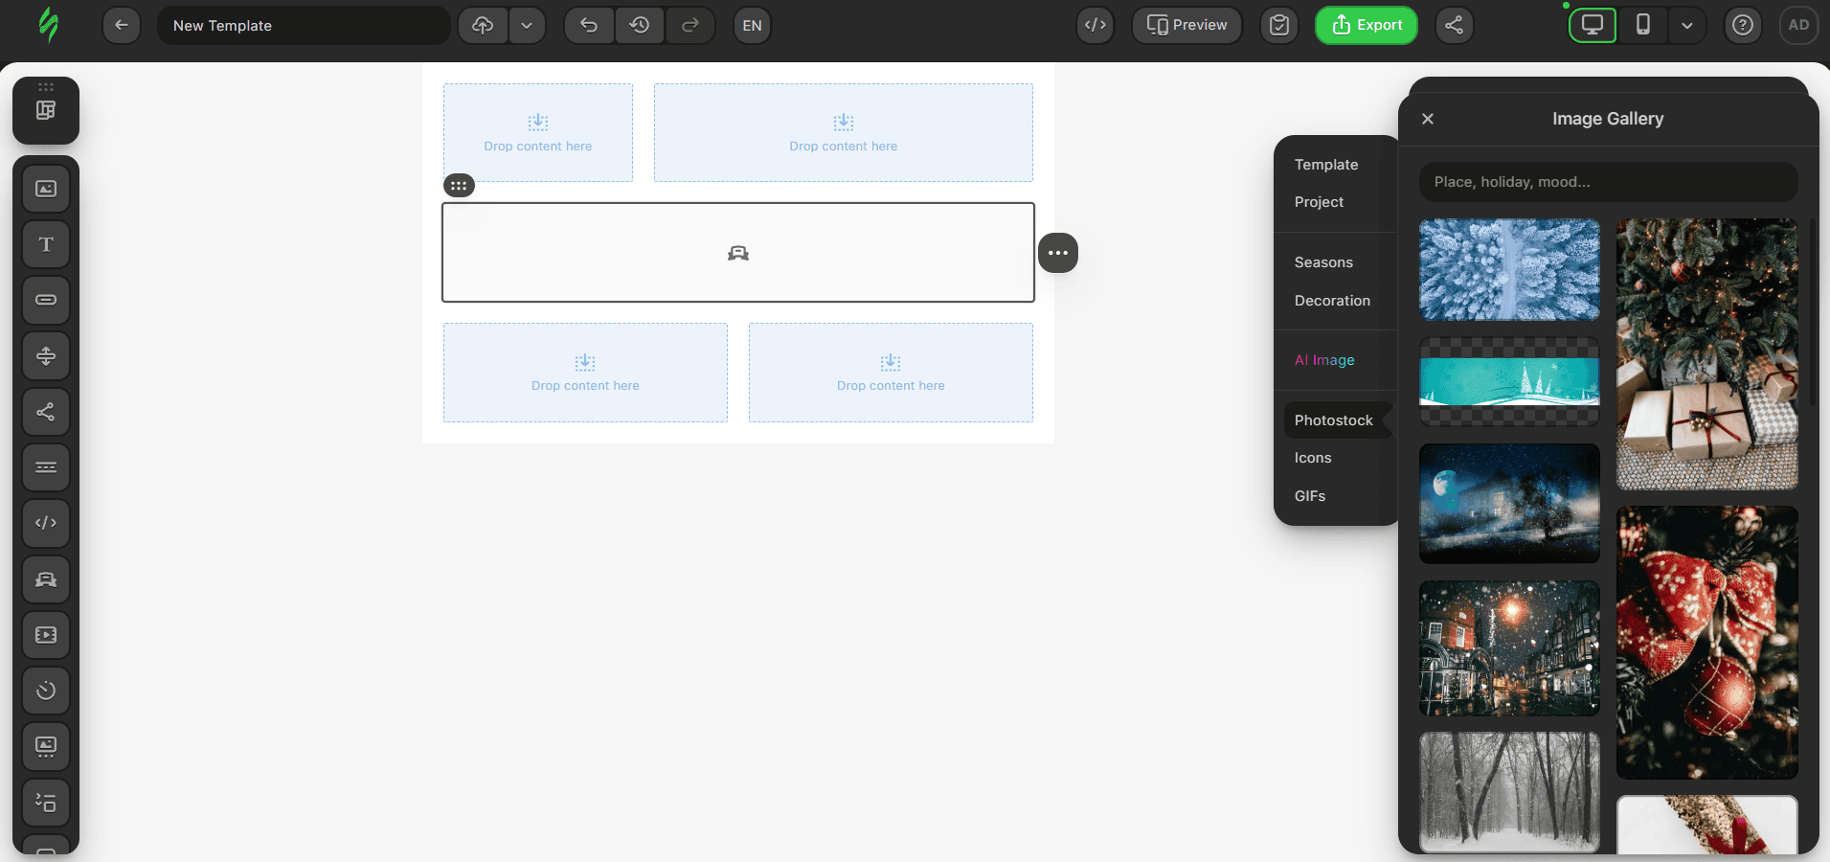Viewport: 1830px width, 862px height.
Task: Click the Preview button
Action: tap(1186, 25)
